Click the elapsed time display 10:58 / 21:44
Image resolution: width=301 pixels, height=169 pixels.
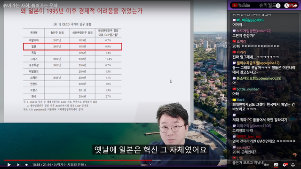click(x=42, y=165)
